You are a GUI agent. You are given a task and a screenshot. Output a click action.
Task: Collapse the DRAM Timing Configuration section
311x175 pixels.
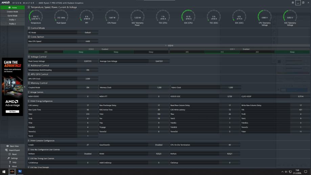coord(29,101)
